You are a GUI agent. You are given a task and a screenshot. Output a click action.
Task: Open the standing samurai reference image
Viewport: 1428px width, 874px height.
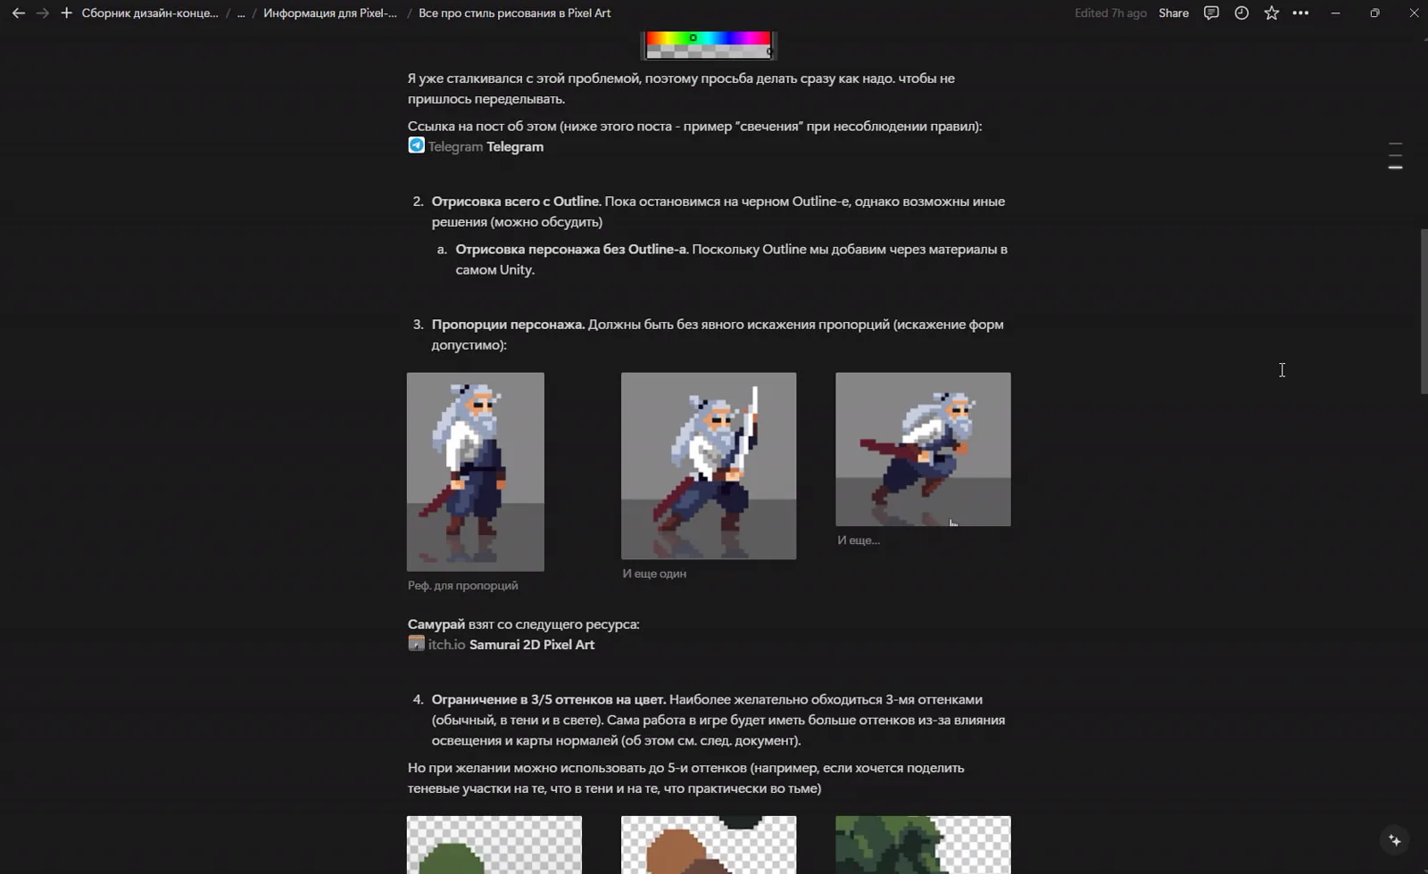(x=476, y=472)
